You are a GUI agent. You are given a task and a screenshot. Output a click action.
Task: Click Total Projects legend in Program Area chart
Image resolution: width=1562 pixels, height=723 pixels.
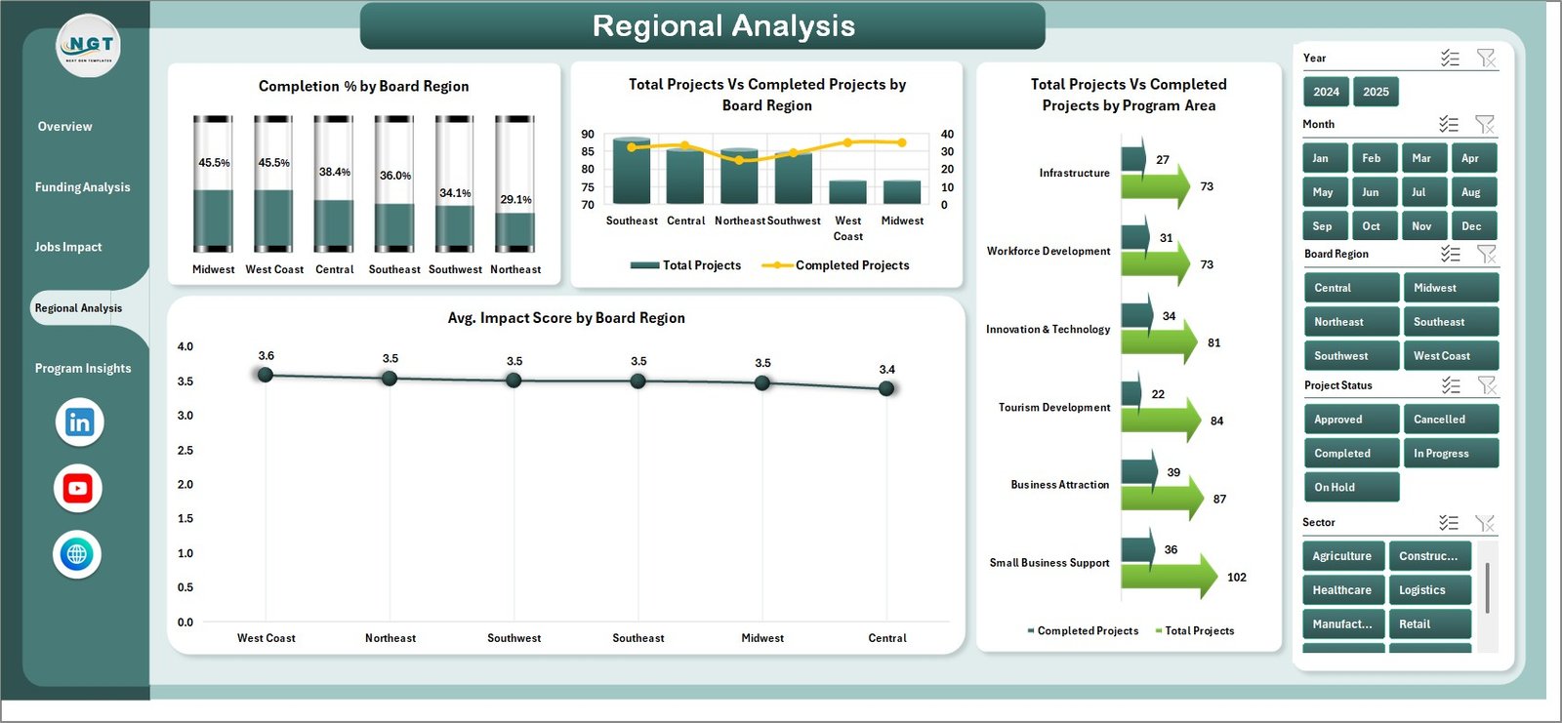(1194, 631)
